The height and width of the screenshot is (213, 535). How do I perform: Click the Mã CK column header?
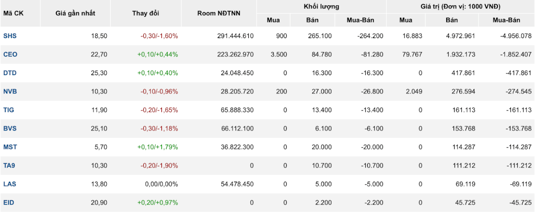14,13
